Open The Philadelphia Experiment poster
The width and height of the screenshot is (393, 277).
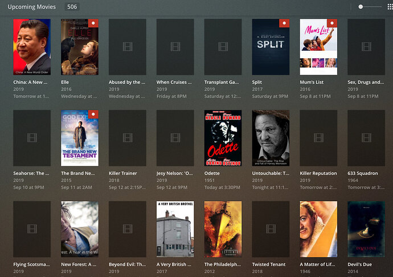click(x=223, y=229)
